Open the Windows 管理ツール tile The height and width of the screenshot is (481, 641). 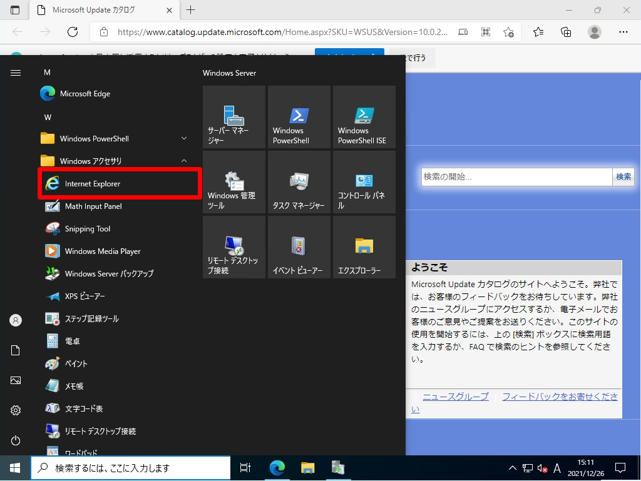click(234, 181)
